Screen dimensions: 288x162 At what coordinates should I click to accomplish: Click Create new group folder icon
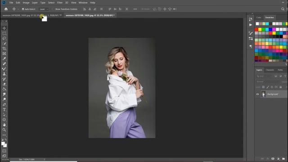coord(283,159)
